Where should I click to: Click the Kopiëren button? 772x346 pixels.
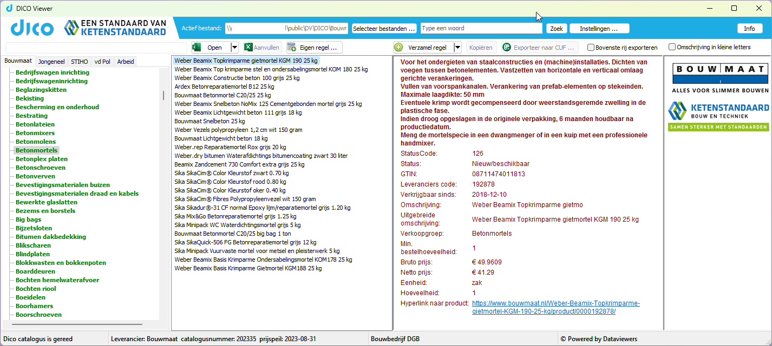pyautogui.click(x=481, y=48)
